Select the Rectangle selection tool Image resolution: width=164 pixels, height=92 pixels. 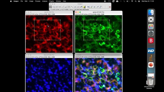click(x=50, y=7)
